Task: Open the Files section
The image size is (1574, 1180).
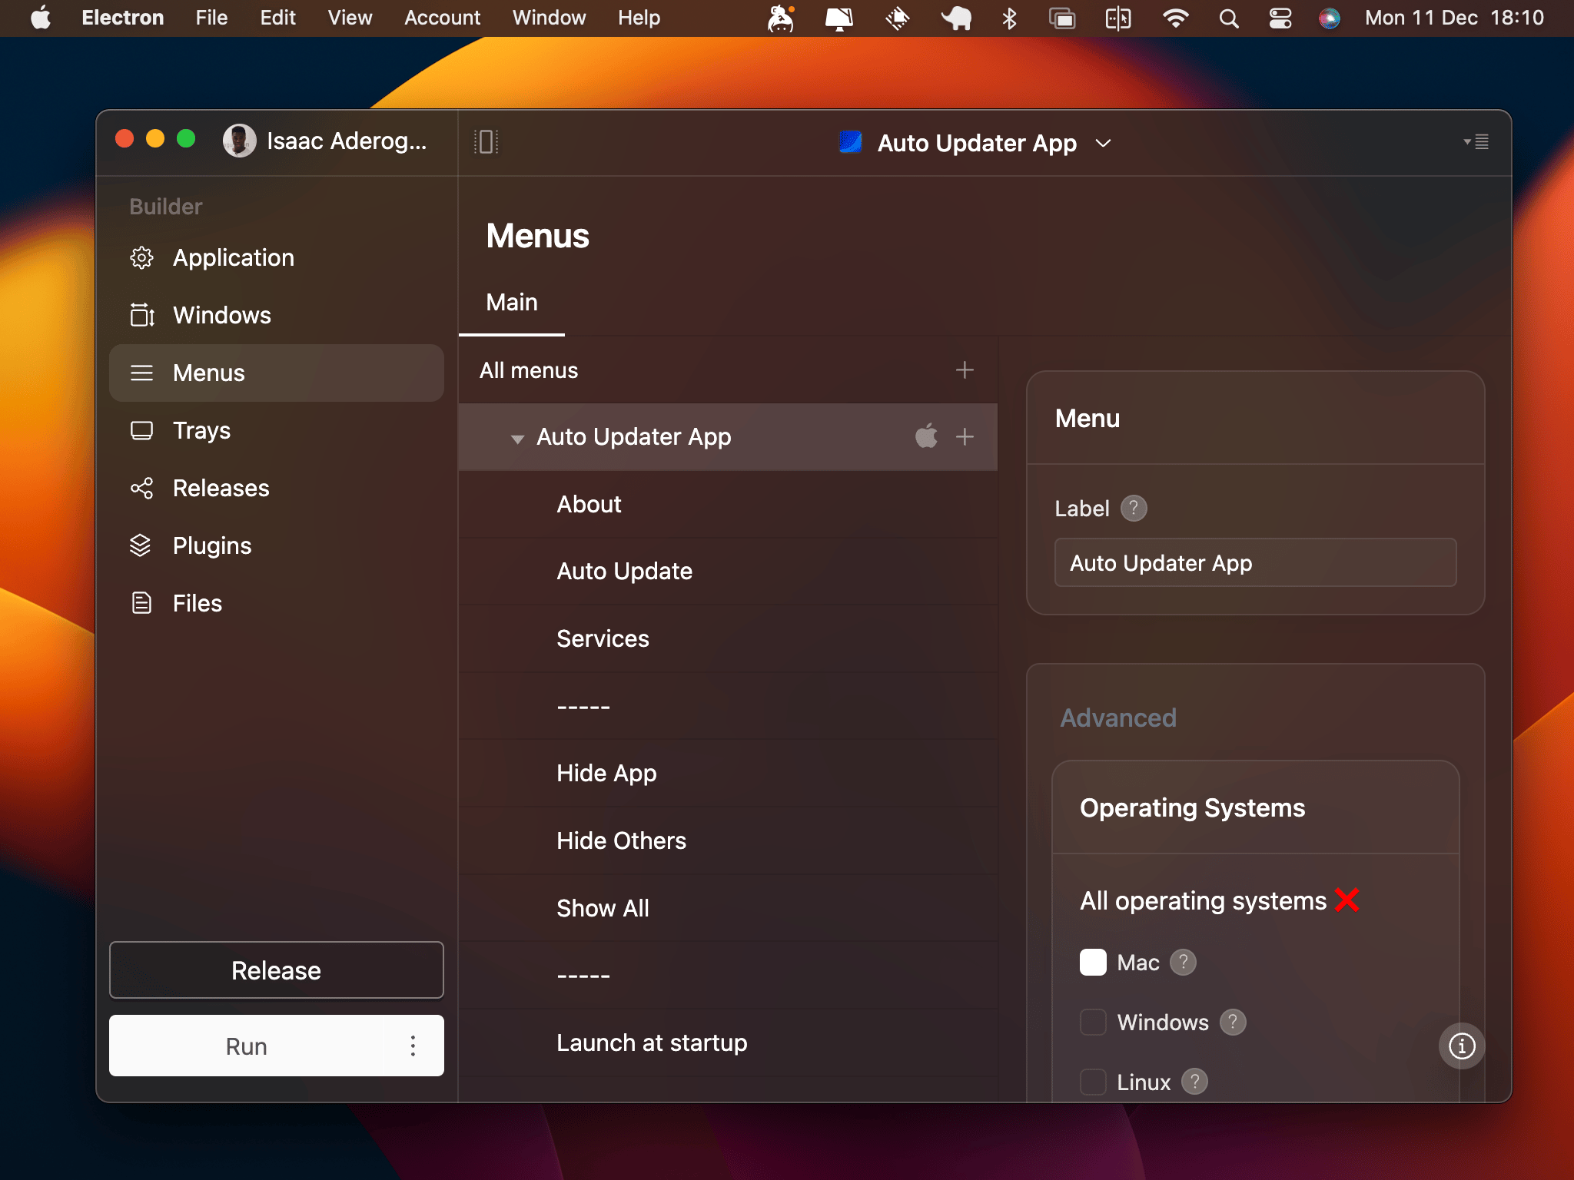Action: pyautogui.click(x=197, y=603)
